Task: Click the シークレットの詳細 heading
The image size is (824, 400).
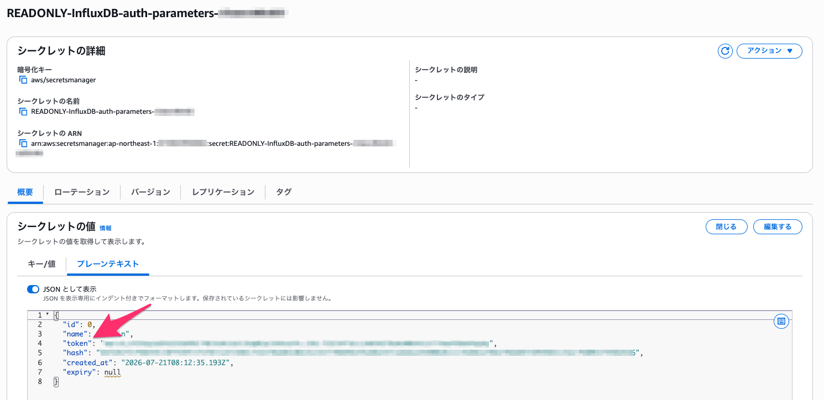Action: [x=61, y=51]
